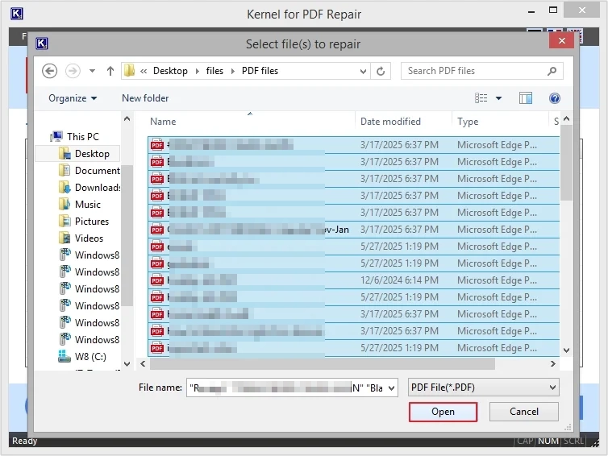Click the vertical file list scrollbar thumb
Screen dimensions: 608x456
567,163
